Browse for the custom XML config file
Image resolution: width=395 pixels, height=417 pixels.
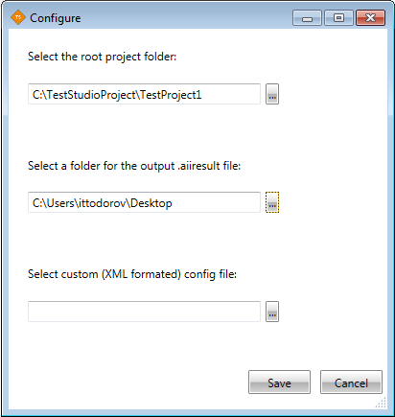[x=272, y=312]
